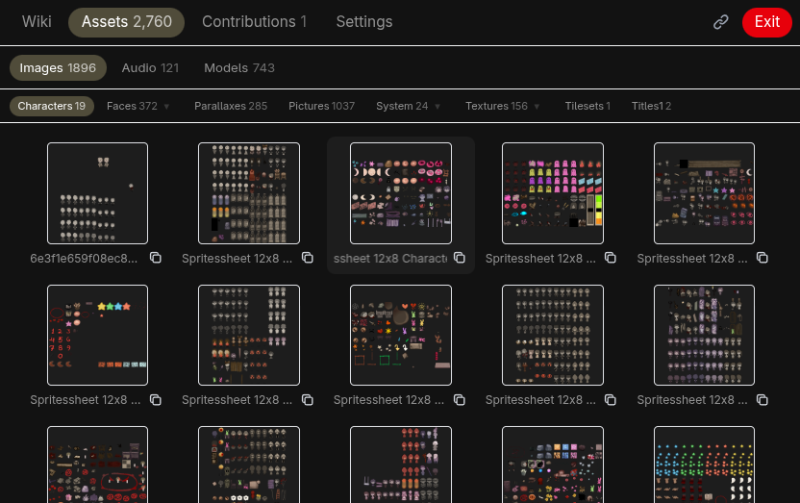
Task: Open the System 24 category
Action: 402,106
